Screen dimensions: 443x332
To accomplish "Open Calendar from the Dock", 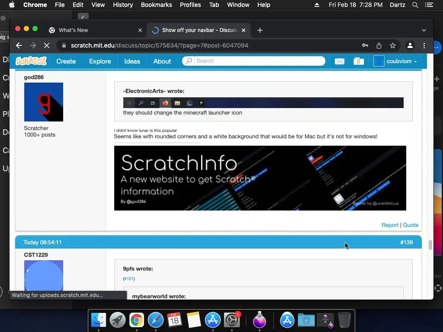I will (175, 320).
